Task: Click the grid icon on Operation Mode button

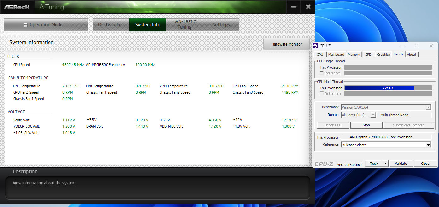Action: [26, 25]
